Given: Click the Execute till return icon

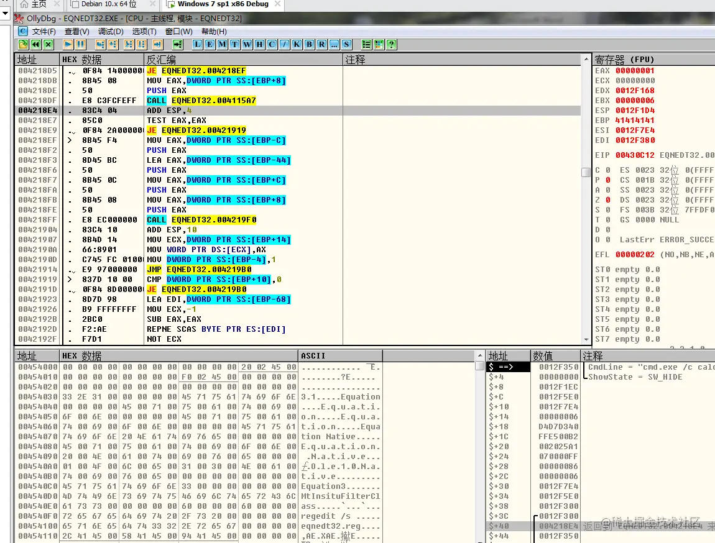Looking at the screenshot, I should coord(158,44).
